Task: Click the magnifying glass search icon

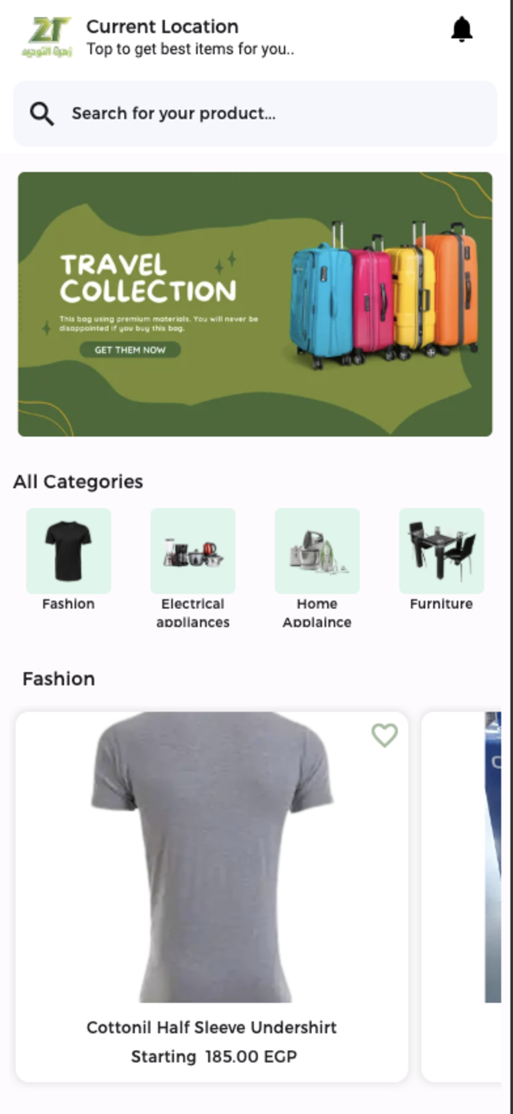Action: pyautogui.click(x=42, y=114)
